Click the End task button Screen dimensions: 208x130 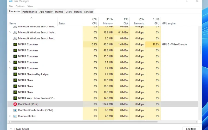point(191,129)
